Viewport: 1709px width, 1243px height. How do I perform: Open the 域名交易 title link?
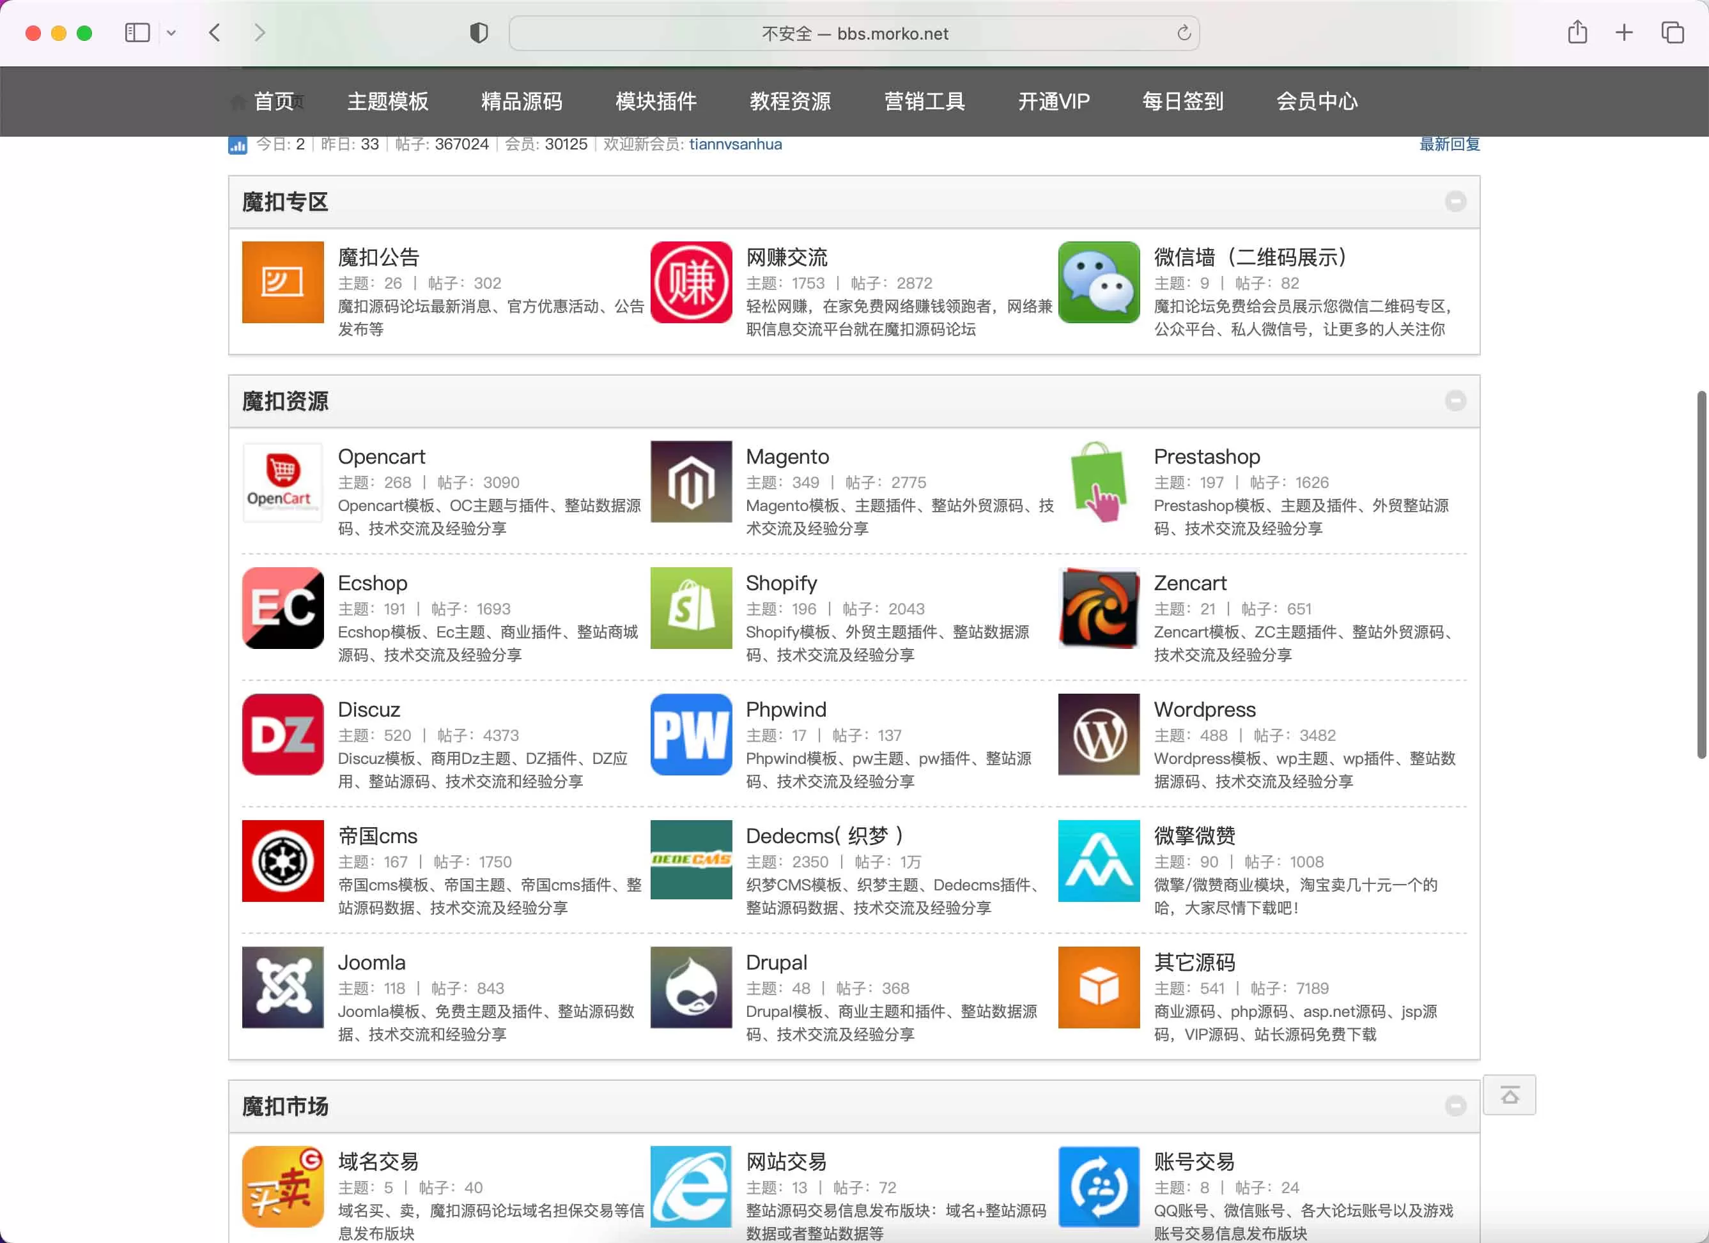(x=378, y=1162)
